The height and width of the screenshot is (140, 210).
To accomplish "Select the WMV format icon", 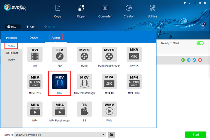I will 109,109.
